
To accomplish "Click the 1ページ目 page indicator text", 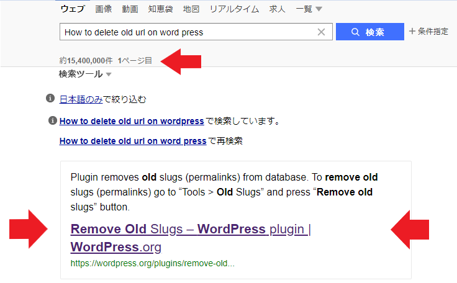I will click(135, 61).
